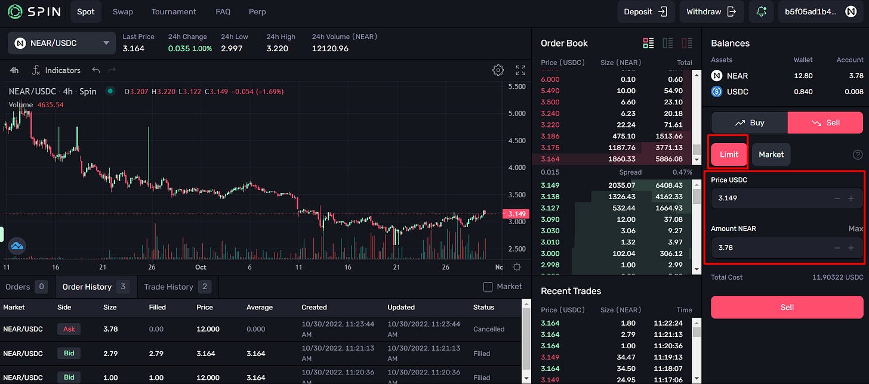The width and height of the screenshot is (869, 384).
Task: Submit the Sell order button
Action: point(787,307)
